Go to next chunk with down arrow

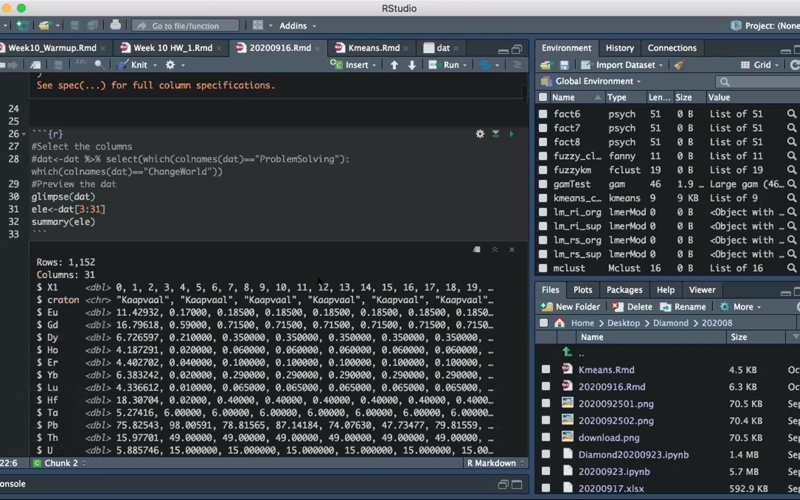412,65
